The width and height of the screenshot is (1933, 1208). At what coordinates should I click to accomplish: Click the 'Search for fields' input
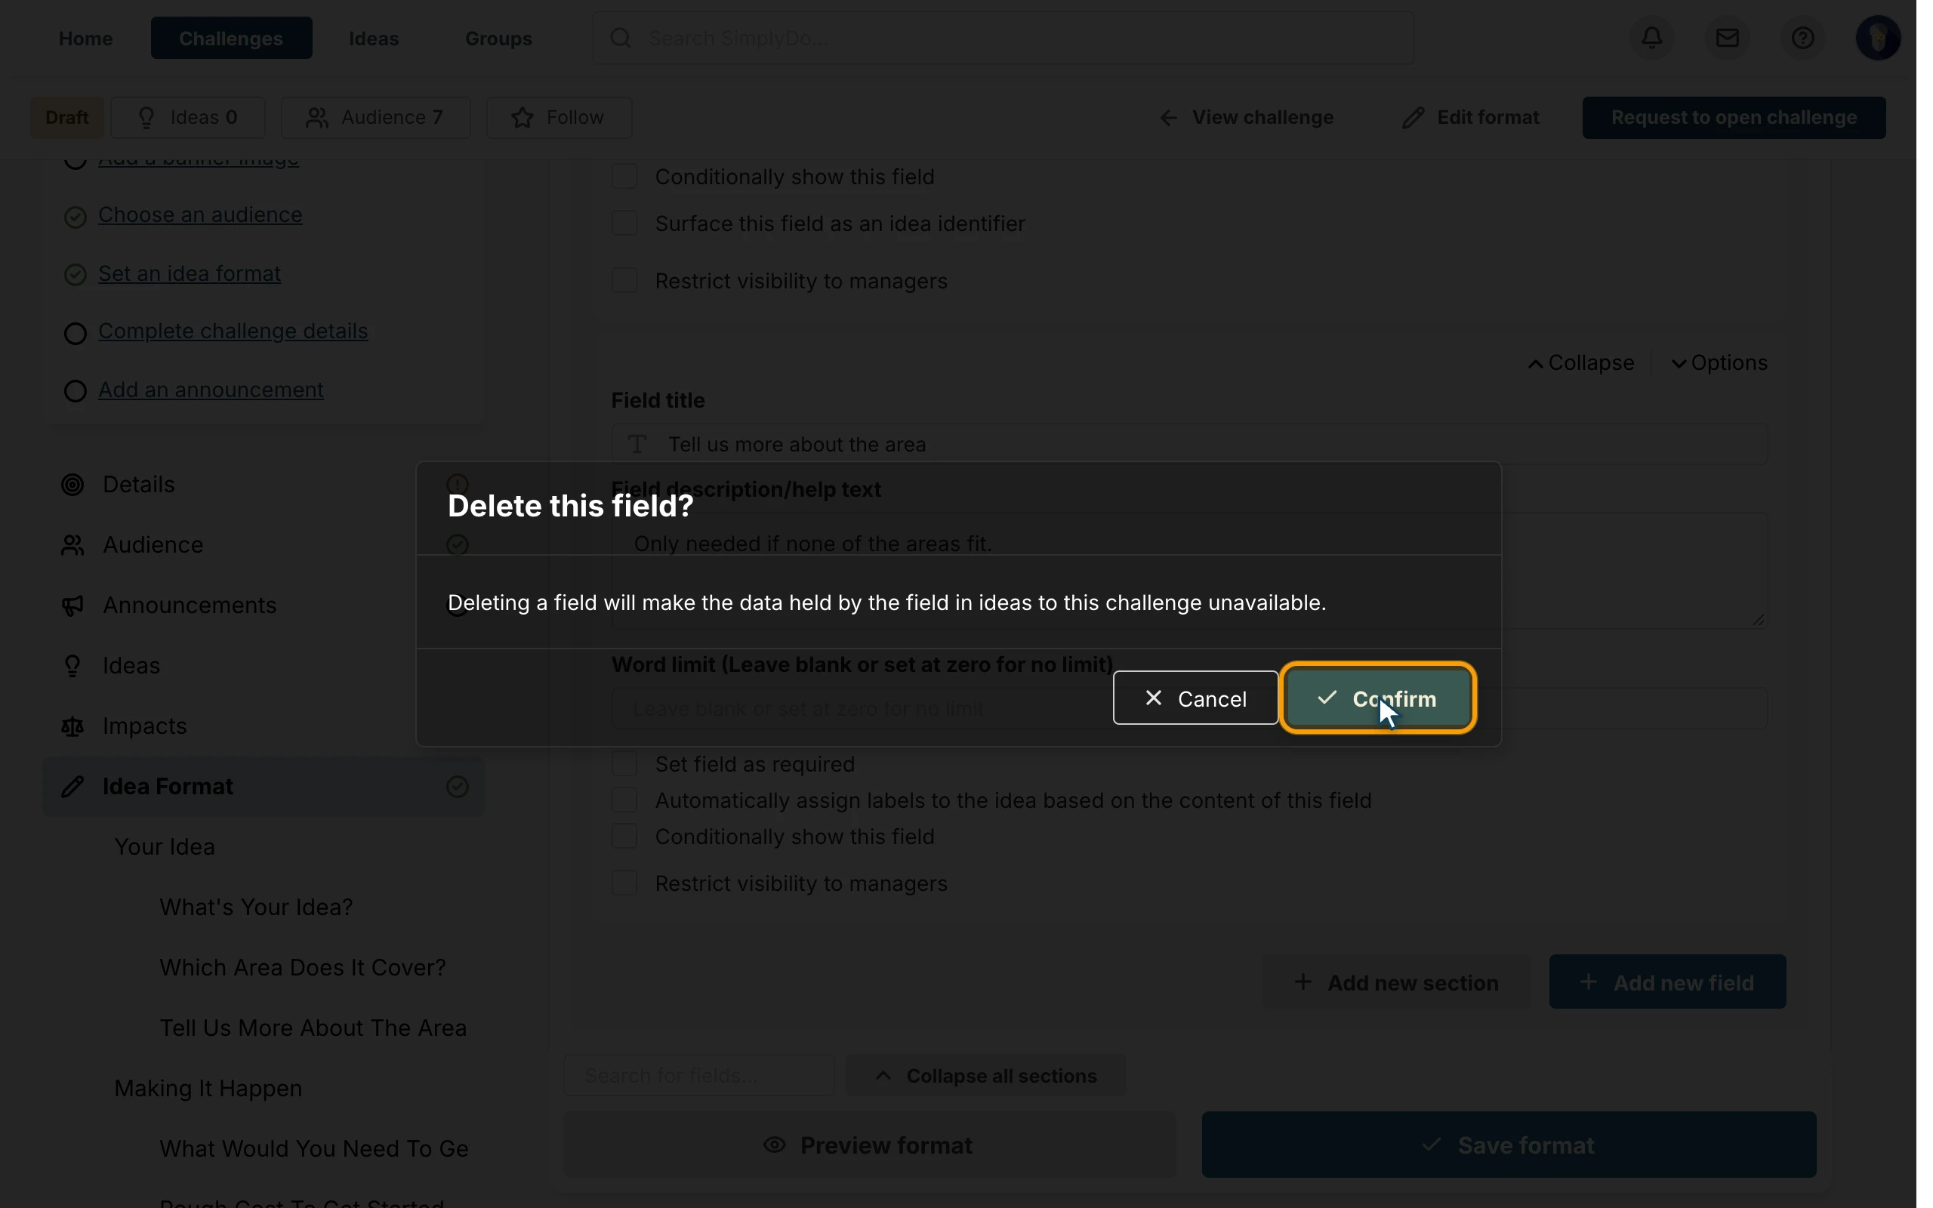699,1076
